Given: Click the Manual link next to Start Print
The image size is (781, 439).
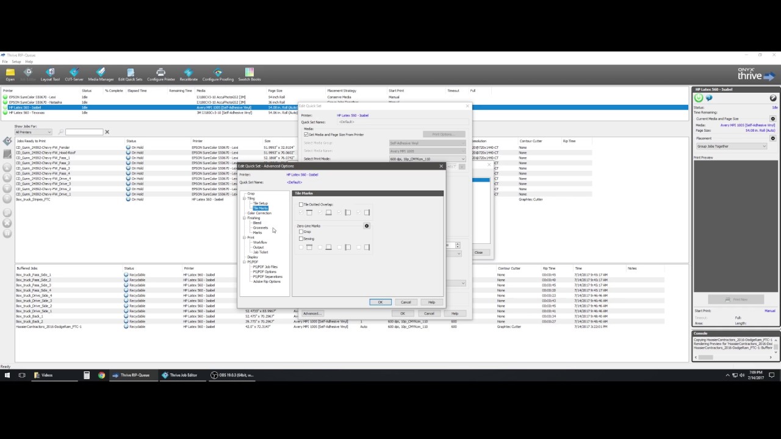Looking at the screenshot, I should pos(770,311).
